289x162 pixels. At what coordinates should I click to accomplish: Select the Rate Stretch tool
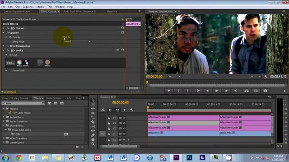pos(93,117)
